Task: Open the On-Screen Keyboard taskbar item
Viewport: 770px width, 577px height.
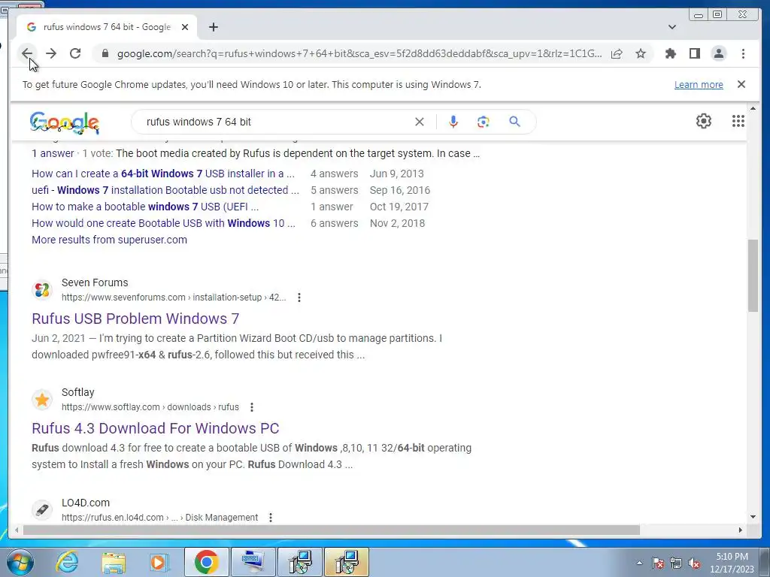Action: [x=253, y=562]
